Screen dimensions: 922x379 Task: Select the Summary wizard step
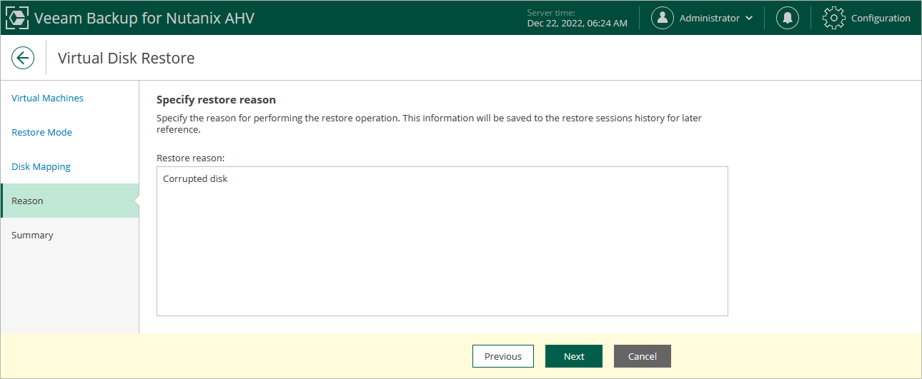tap(69, 235)
